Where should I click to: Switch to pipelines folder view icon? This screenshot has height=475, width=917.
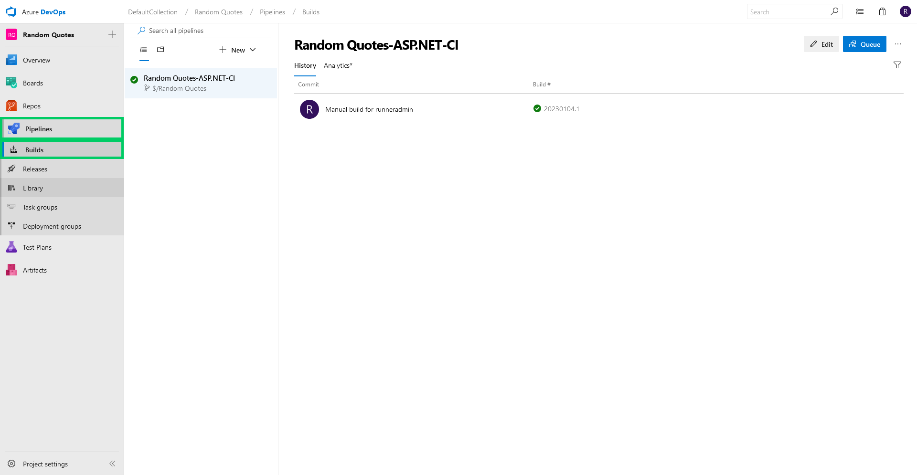[160, 49]
